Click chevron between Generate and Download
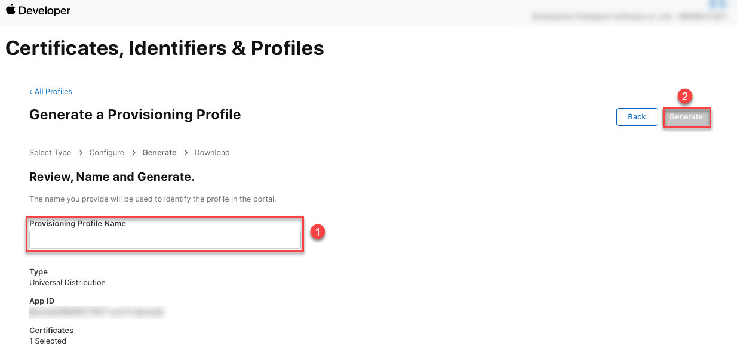737x352 pixels. coord(186,153)
